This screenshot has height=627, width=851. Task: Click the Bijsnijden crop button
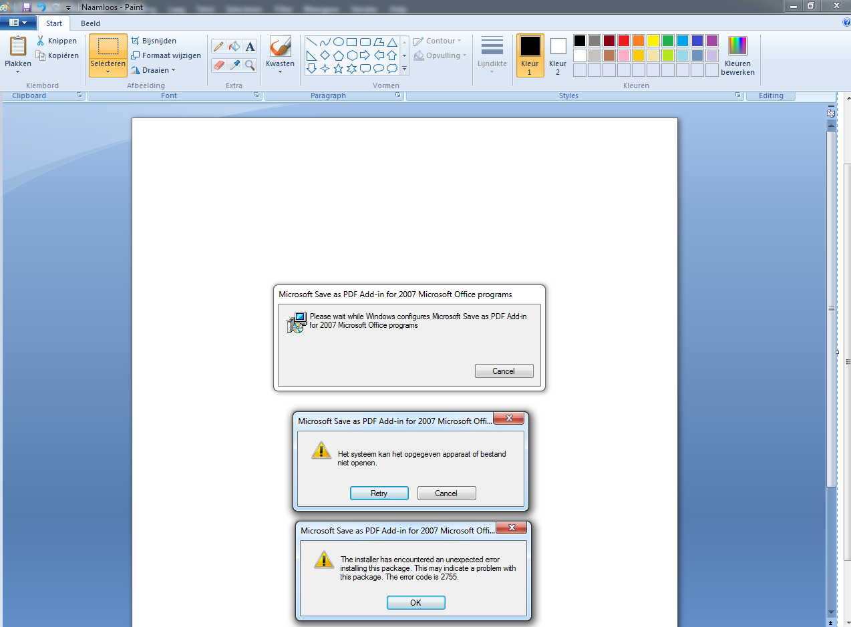pos(154,41)
